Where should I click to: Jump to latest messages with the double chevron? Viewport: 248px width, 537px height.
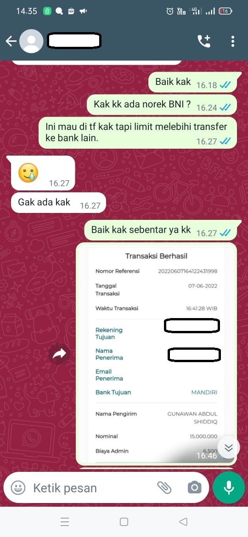228,447
